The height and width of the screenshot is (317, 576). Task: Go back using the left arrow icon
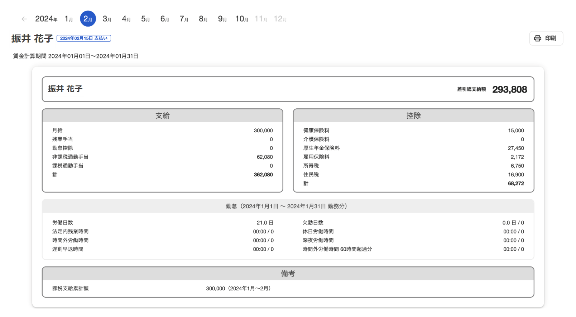pyautogui.click(x=24, y=19)
